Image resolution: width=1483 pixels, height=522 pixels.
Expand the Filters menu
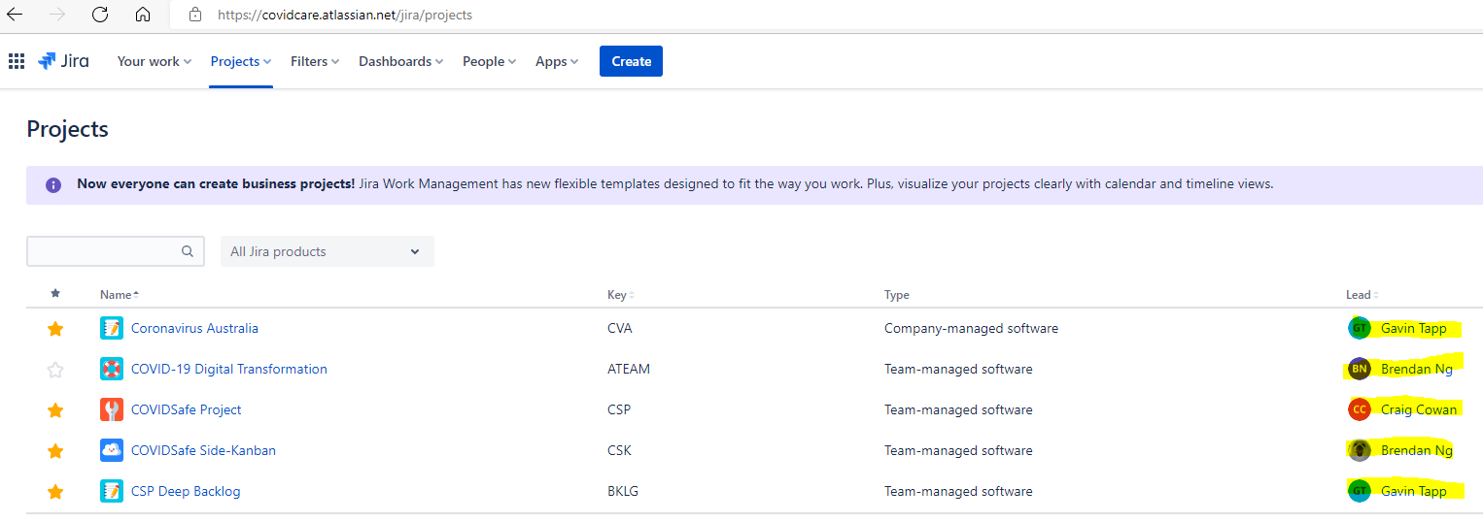(x=315, y=61)
